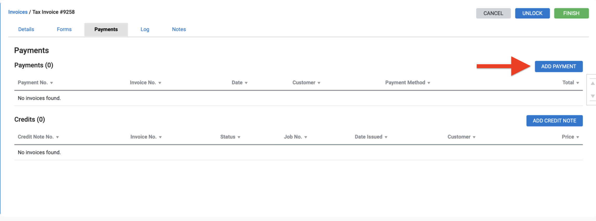This screenshot has height=221, width=596.
Task: Sort payments by Customer column arrow
Action: coord(319,83)
